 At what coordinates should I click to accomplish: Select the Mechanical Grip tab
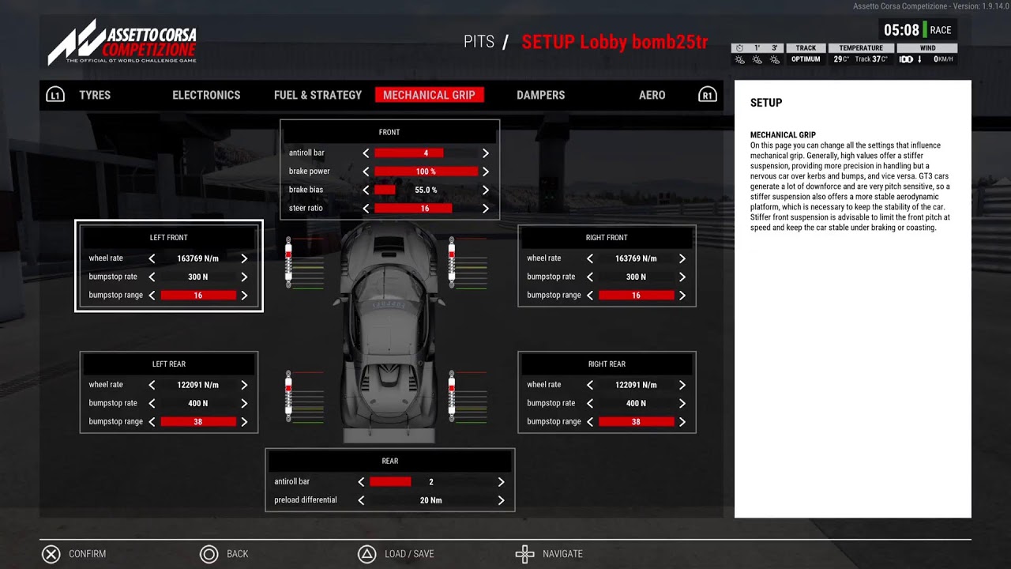[429, 95]
